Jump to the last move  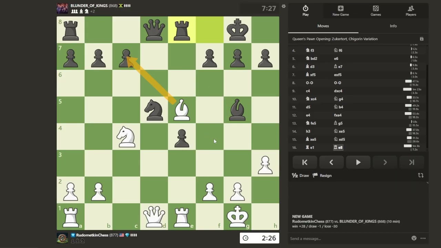tap(412, 162)
